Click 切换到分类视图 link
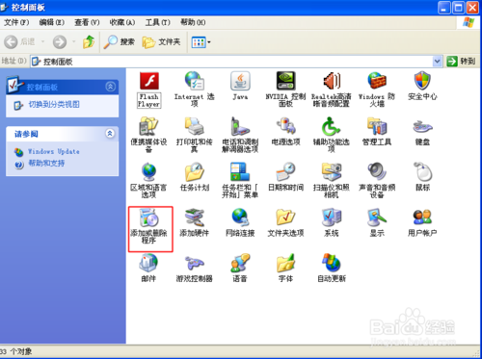This screenshot has height=359, width=482. point(54,104)
